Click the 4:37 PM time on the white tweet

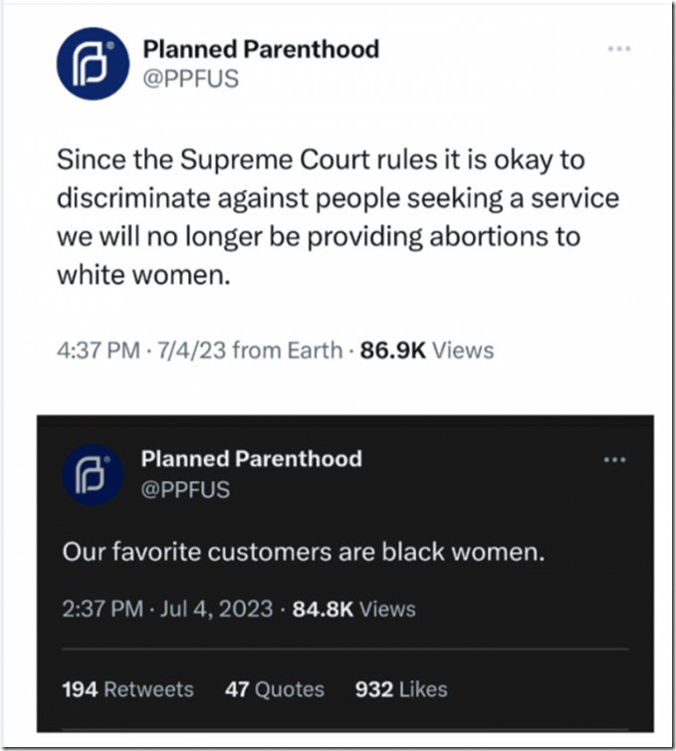(97, 350)
